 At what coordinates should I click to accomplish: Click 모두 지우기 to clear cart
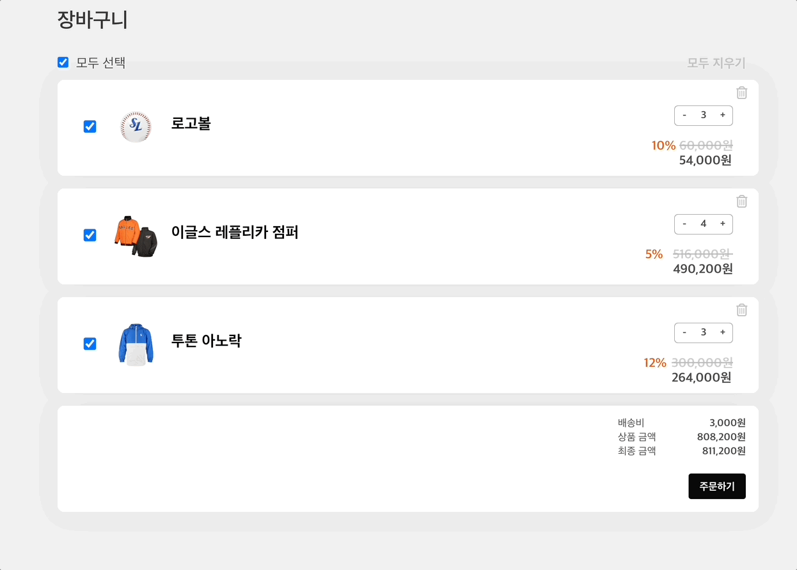[x=716, y=63]
